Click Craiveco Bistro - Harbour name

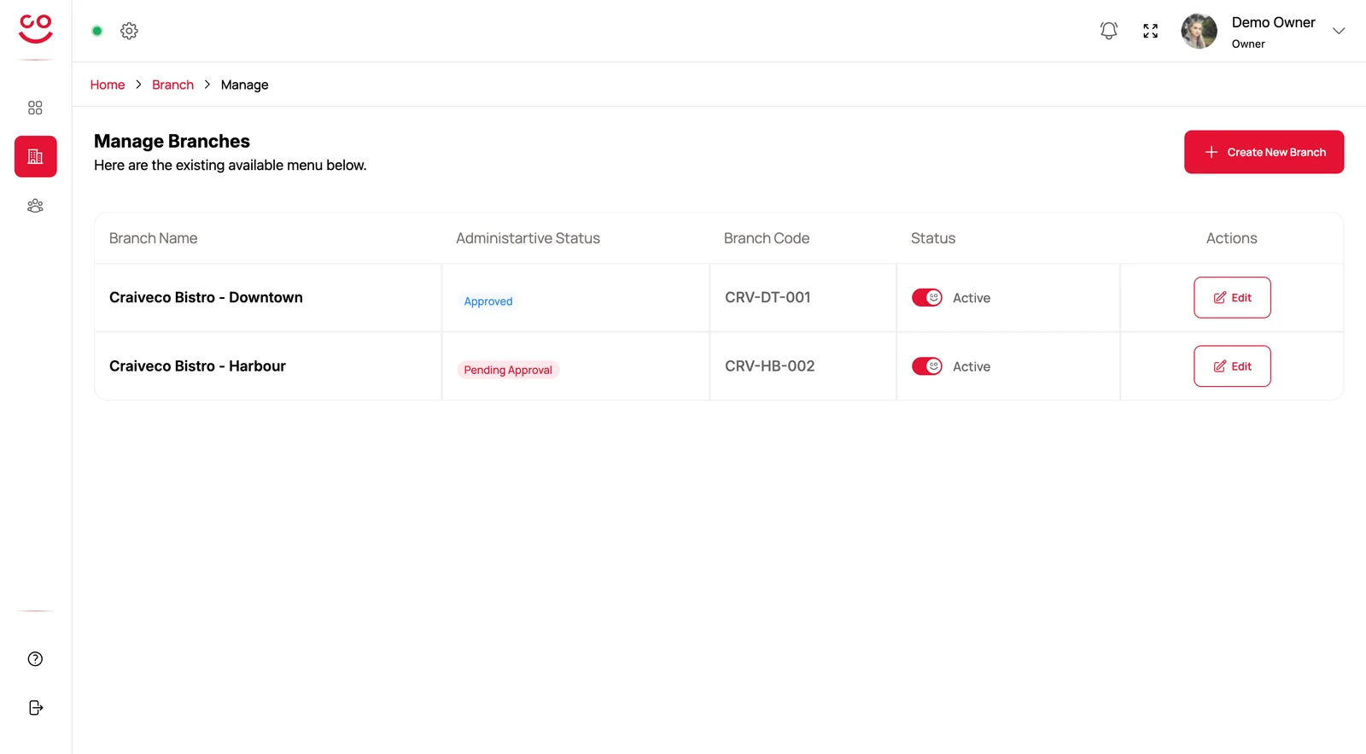197,365
